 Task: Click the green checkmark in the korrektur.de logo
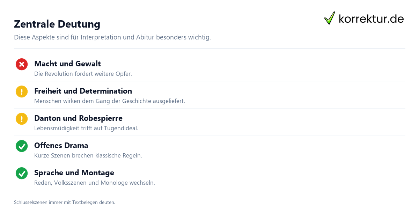(330, 18)
